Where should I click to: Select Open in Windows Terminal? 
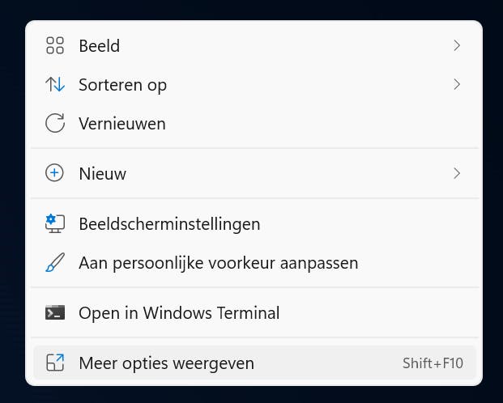point(179,312)
